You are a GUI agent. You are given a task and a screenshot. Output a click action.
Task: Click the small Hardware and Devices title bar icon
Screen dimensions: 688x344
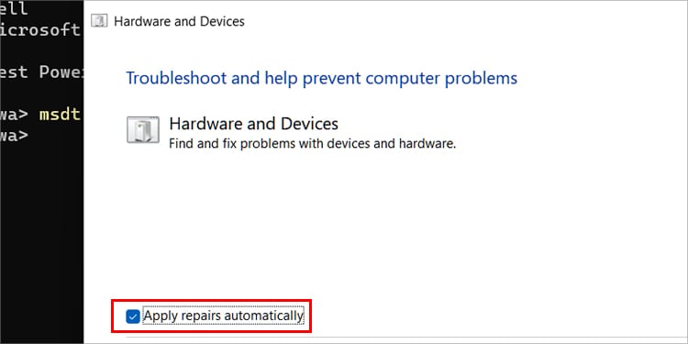pyautogui.click(x=99, y=21)
